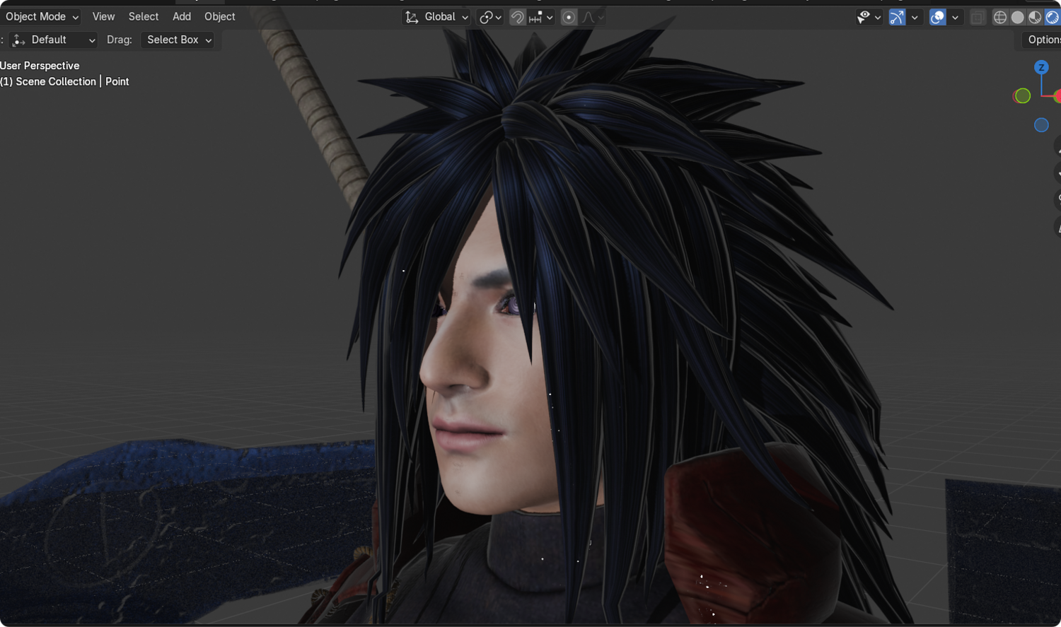The image size is (1061, 627).
Task: Click the Z axis on the navigation gizmo
Action: (x=1041, y=67)
